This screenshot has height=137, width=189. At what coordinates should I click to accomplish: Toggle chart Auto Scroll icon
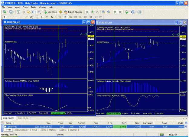[115, 12]
